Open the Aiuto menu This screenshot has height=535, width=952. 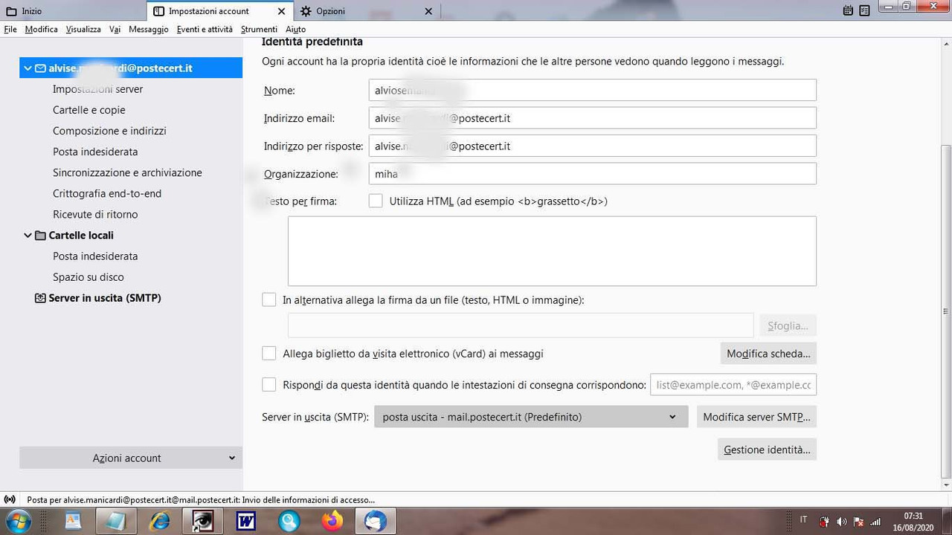point(295,29)
